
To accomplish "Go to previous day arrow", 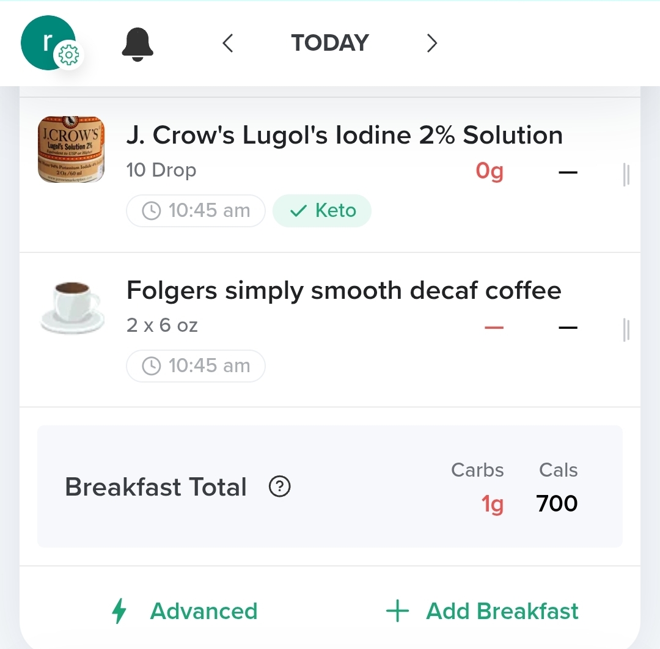I will tap(228, 43).
